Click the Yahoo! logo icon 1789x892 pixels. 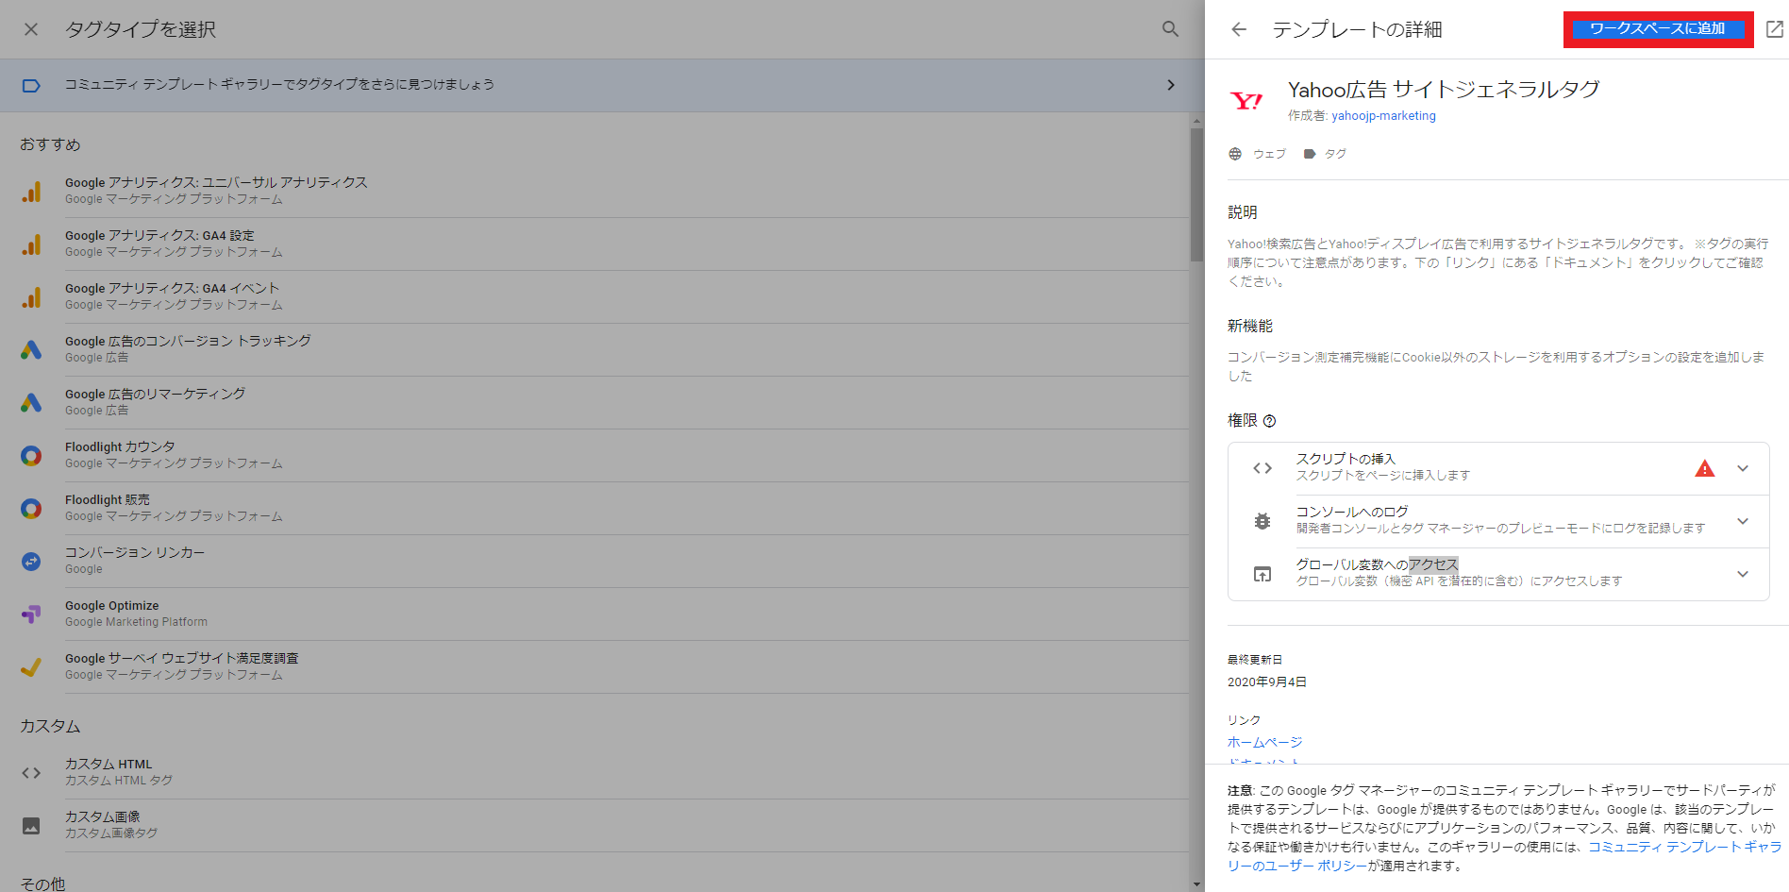pos(1246,101)
